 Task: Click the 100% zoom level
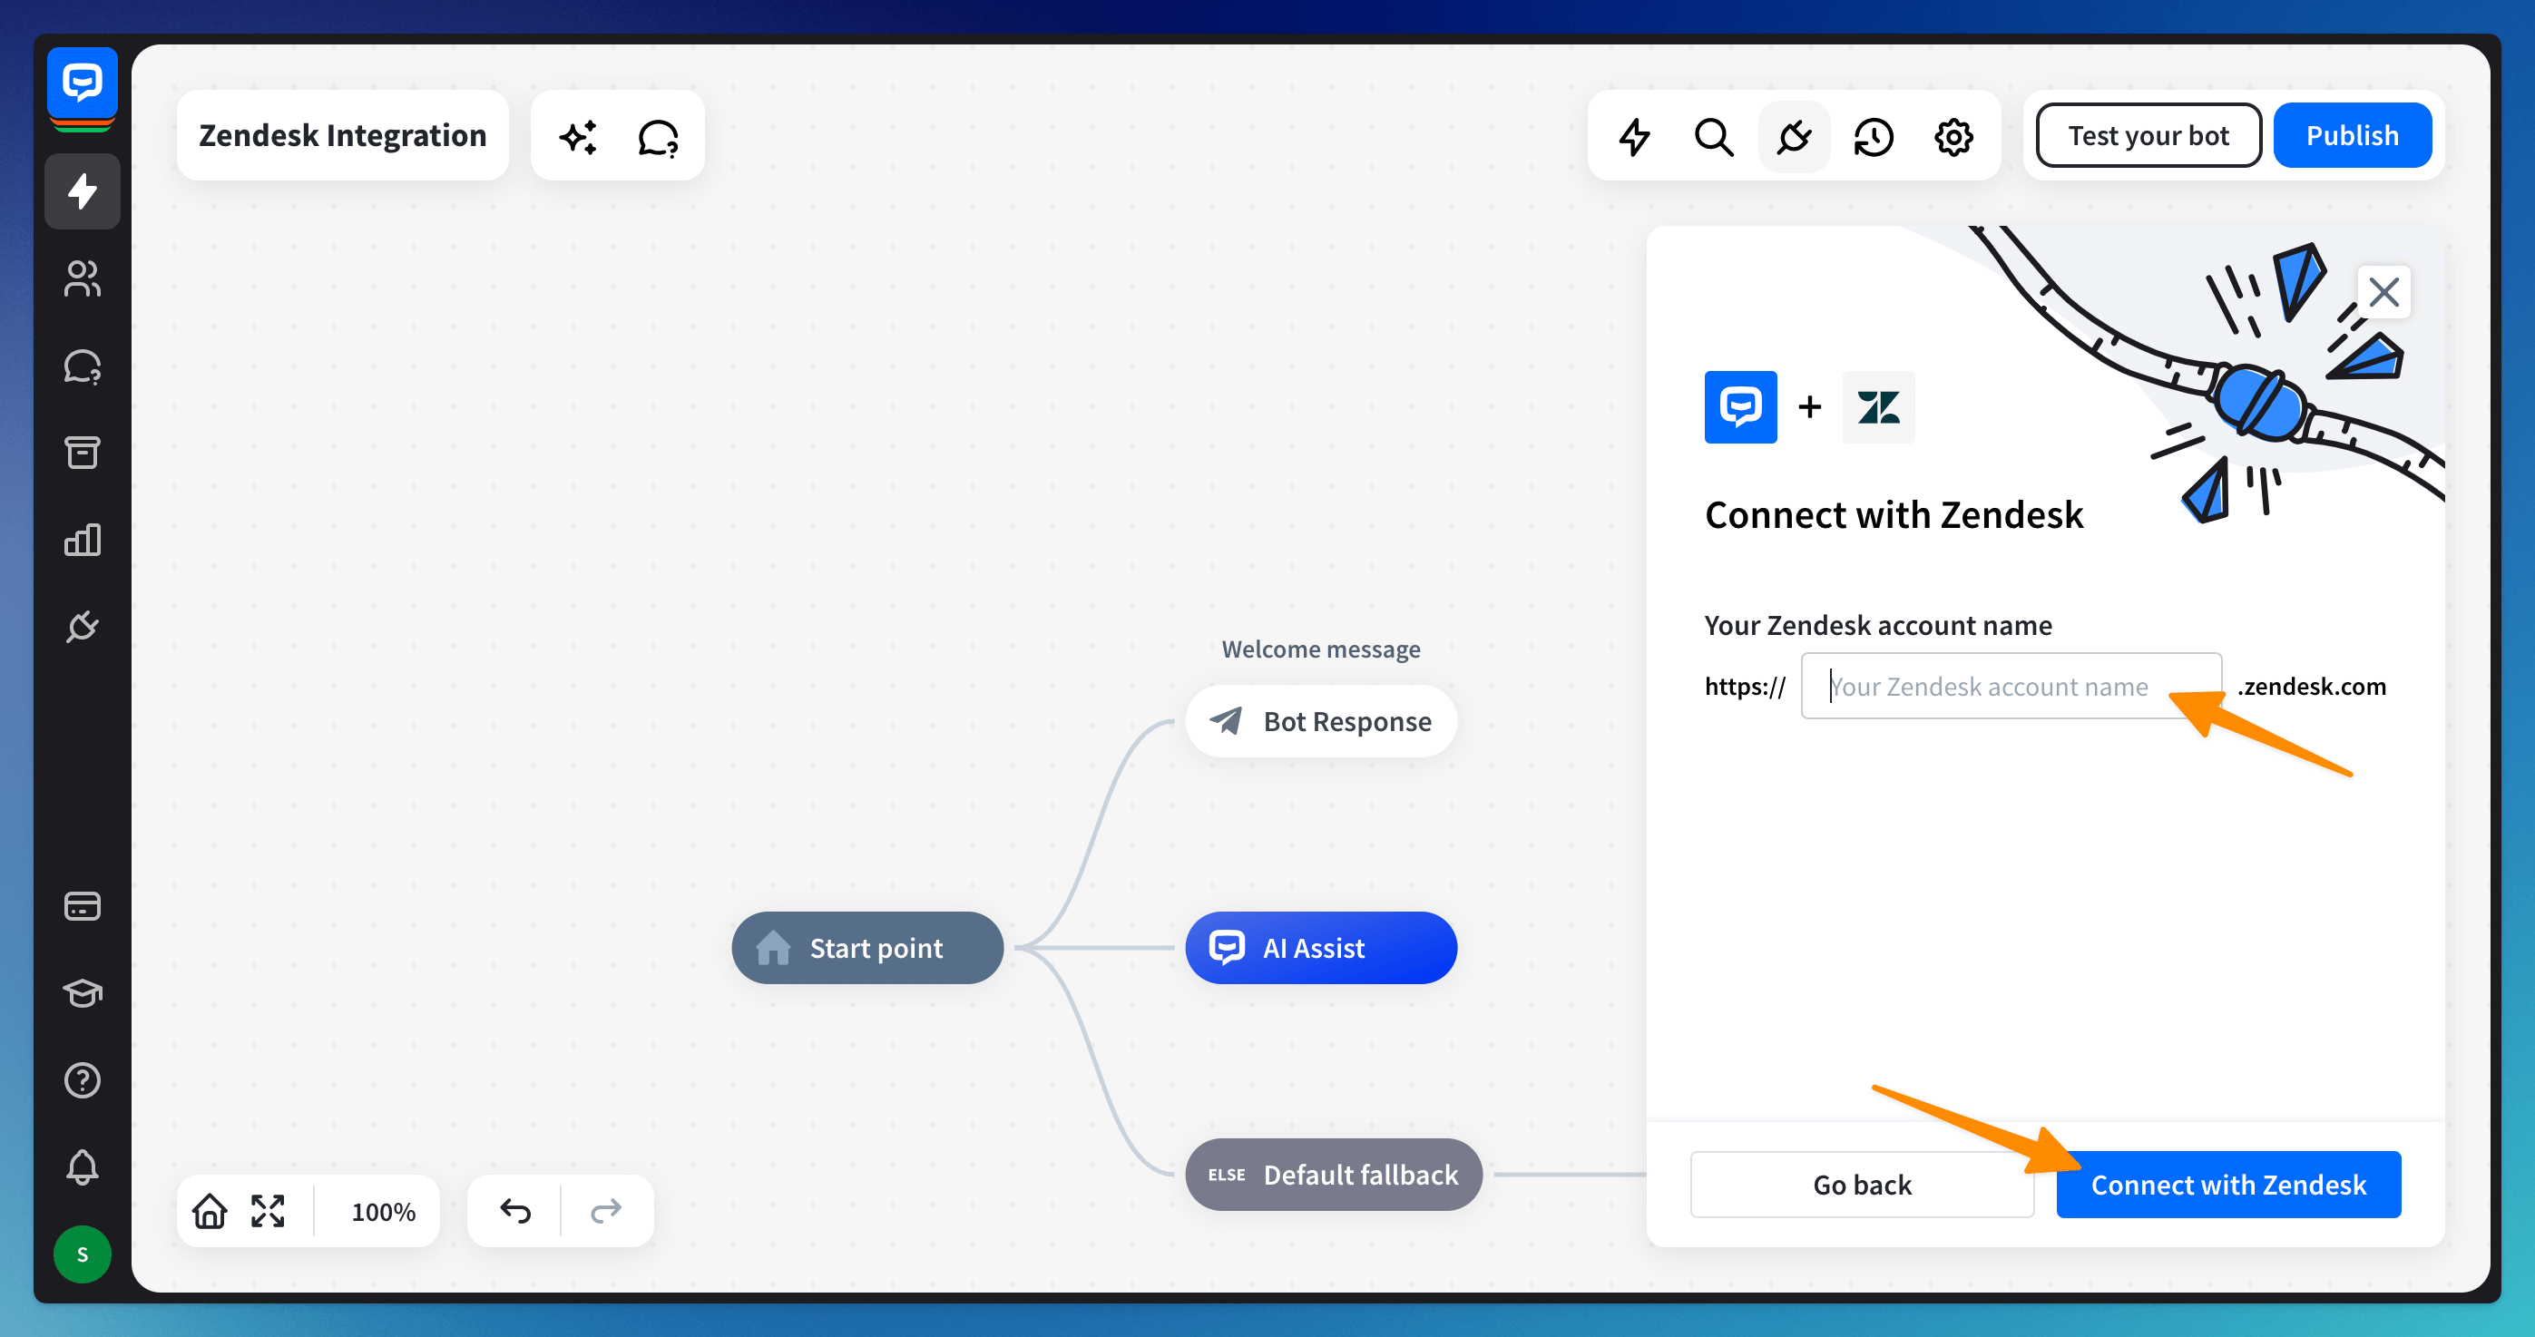click(383, 1211)
